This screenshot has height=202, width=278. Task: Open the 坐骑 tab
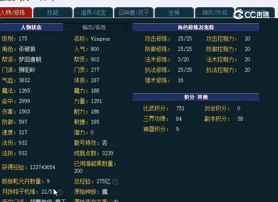[174, 12]
